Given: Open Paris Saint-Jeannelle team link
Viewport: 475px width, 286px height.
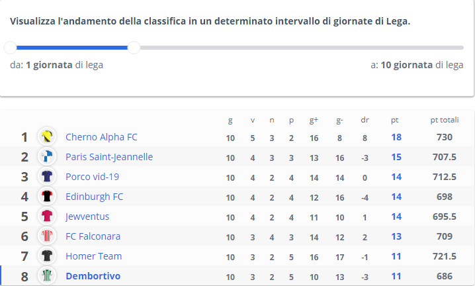Looking at the screenshot, I should coord(109,157).
